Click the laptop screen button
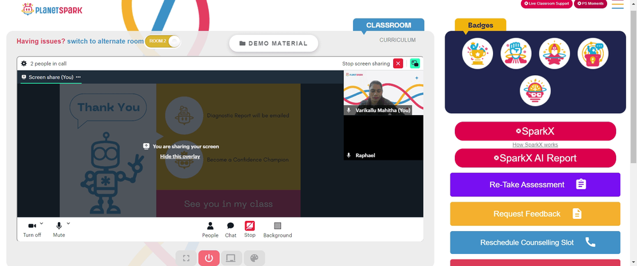The height and width of the screenshot is (266, 637). (x=231, y=258)
